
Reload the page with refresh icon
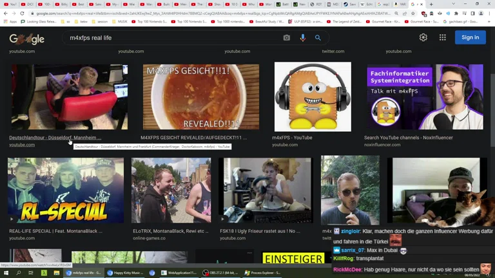pos(22,13)
